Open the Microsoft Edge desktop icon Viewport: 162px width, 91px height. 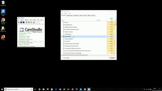3,12
